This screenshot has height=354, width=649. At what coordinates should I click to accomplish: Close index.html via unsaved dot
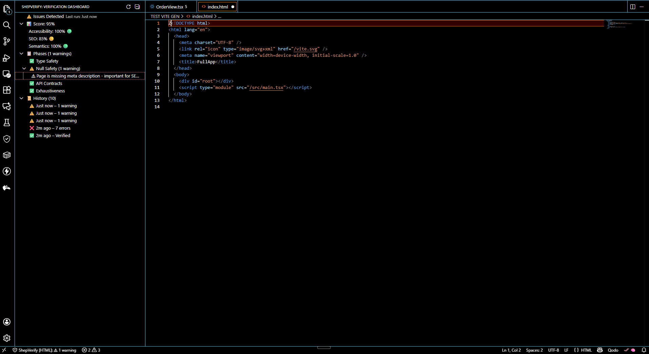click(x=233, y=7)
